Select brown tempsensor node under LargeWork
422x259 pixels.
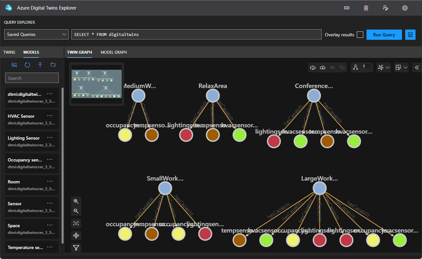(240, 240)
